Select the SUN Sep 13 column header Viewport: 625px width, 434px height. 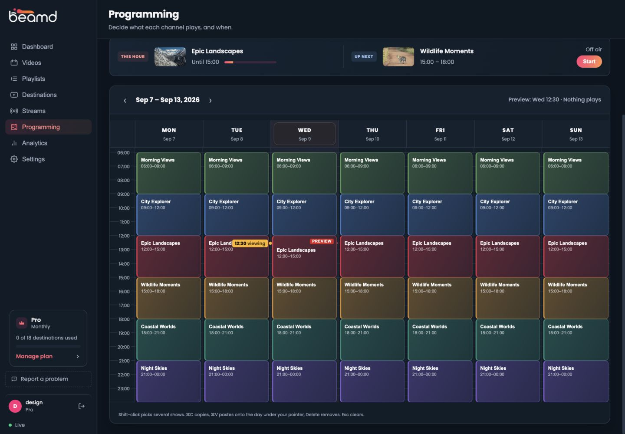coord(576,134)
